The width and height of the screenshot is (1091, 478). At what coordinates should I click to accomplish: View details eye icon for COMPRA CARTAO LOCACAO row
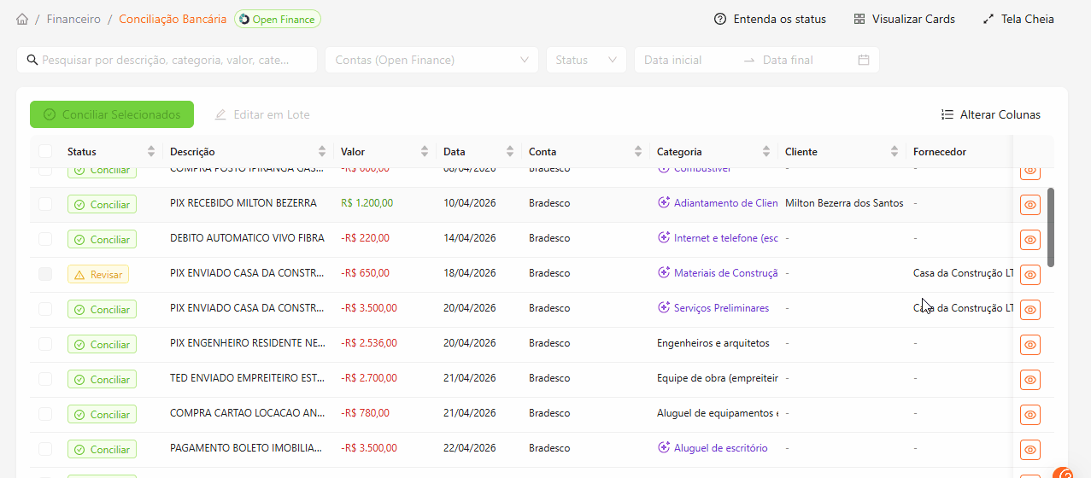point(1030,415)
